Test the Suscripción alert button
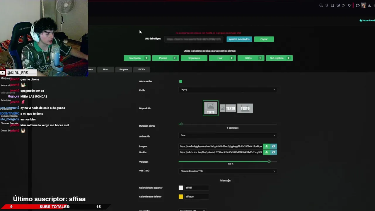 click(137, 58)
